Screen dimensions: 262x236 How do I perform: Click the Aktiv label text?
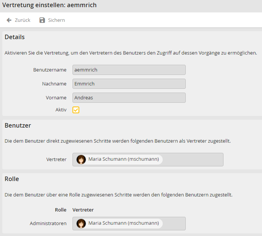click(x=61, y=110)
